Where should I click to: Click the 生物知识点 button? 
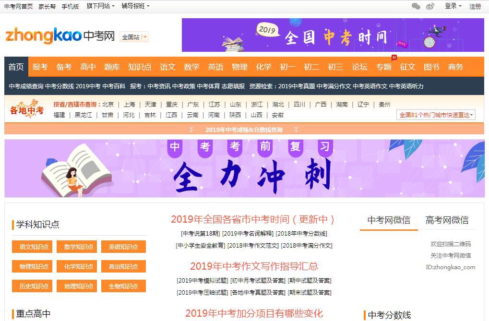tap(123, 286)
